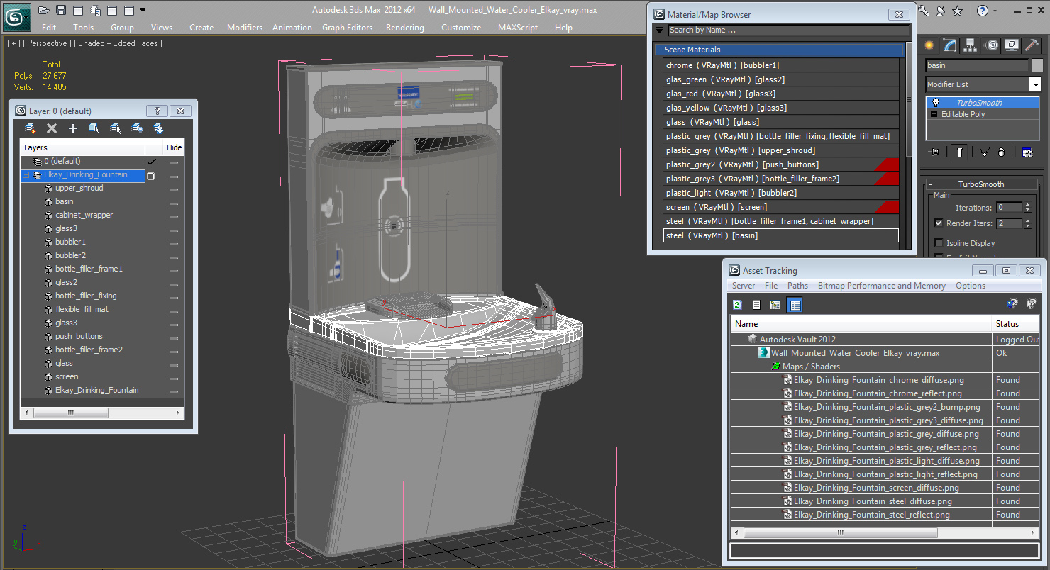Click the Perspective viewport label
Image resolution: width=1050 pixels, height=570 pixels.
[48, 43]
